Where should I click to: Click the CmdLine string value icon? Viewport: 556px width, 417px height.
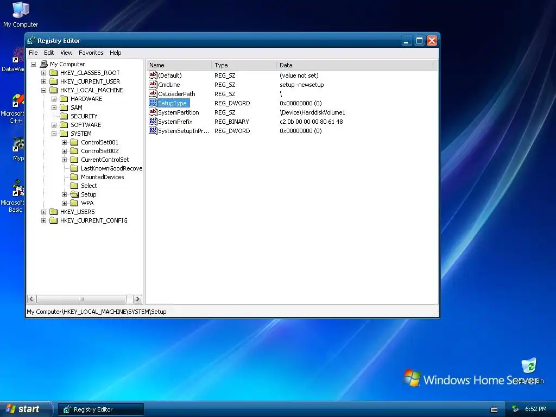pos(153,84)
